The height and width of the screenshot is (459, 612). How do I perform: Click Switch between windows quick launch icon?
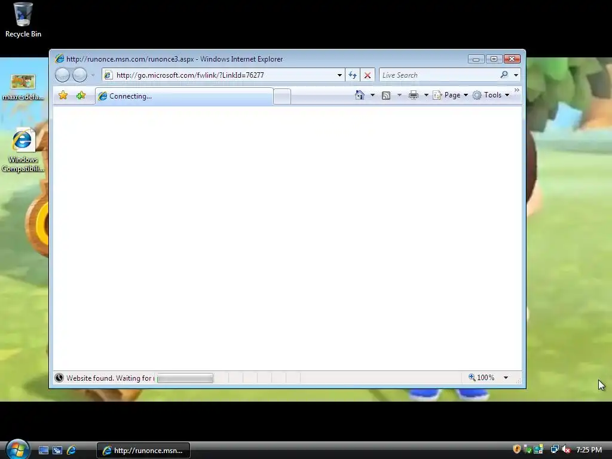(57, 451)
